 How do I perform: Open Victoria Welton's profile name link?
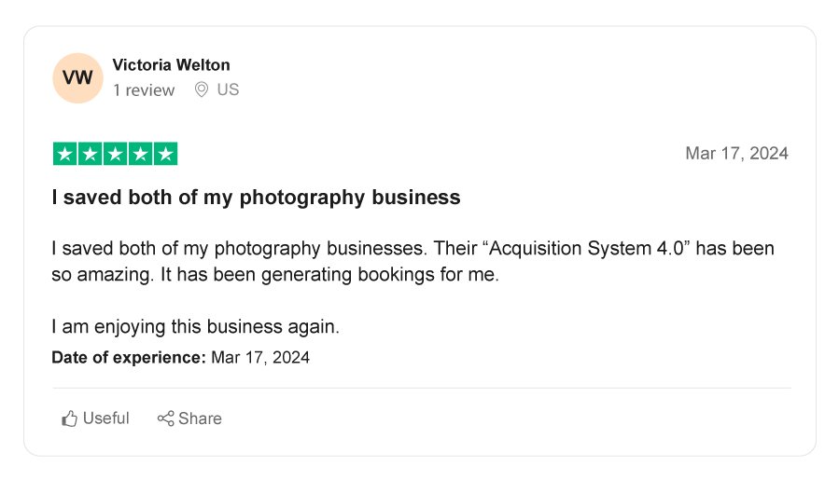coord(171,64)
